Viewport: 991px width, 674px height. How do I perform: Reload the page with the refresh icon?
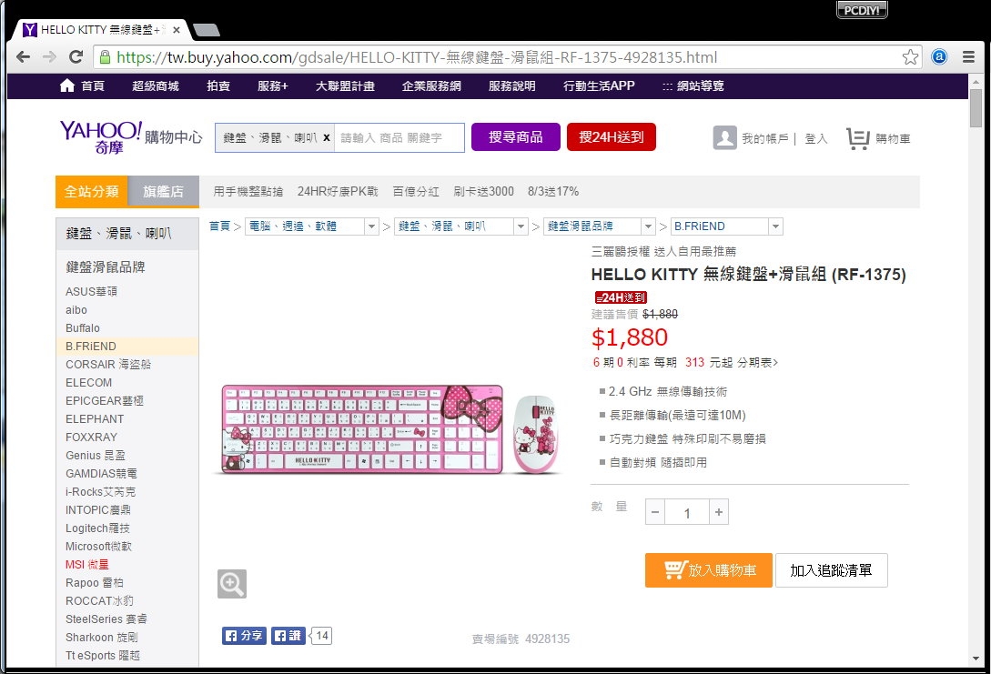click(76, 57)
